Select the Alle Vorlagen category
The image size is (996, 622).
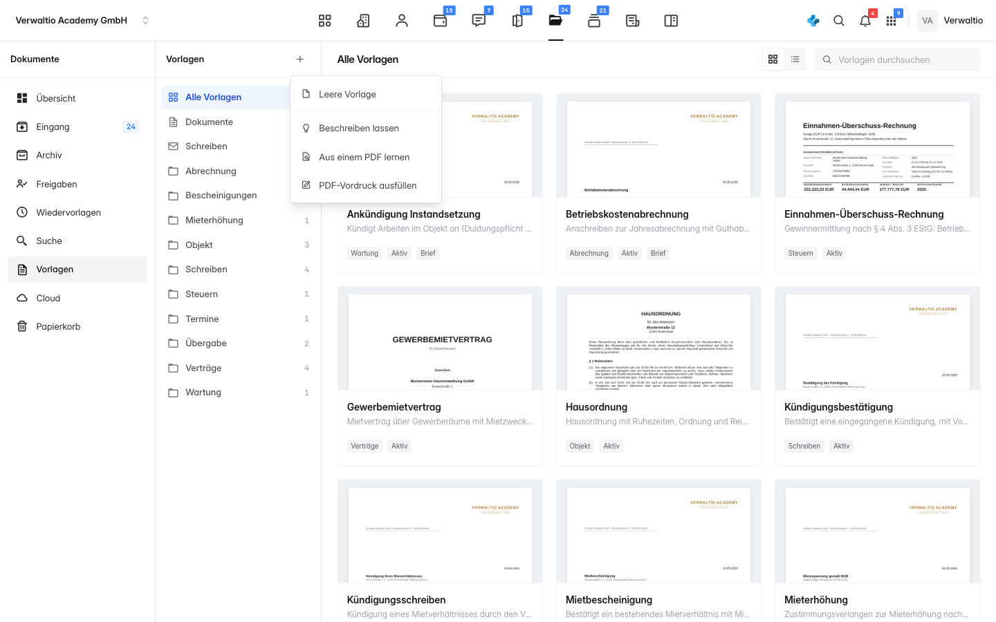[225, 97]
